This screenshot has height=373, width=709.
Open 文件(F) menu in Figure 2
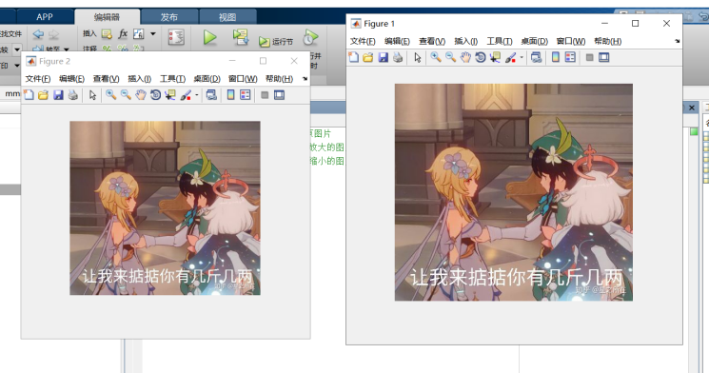click(x=37, y=79)
